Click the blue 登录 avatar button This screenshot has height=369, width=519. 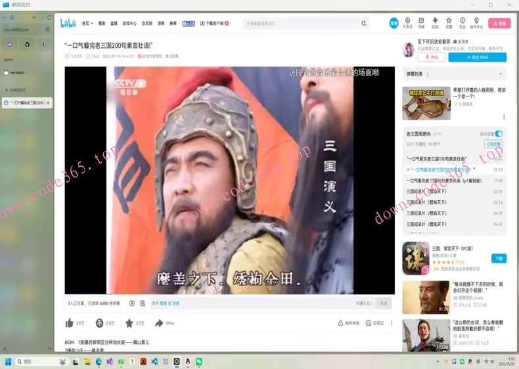click(394, 23)
